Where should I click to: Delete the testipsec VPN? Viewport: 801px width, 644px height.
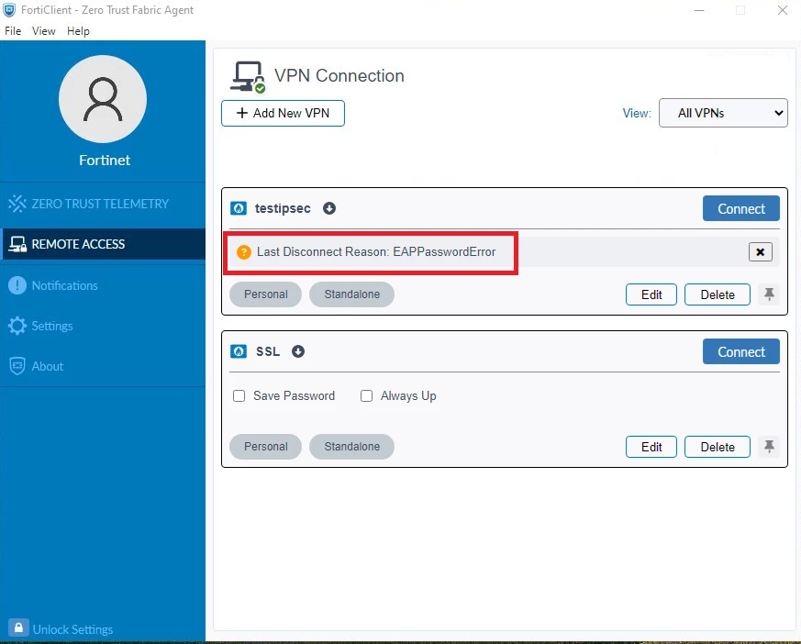click(718, 294)
